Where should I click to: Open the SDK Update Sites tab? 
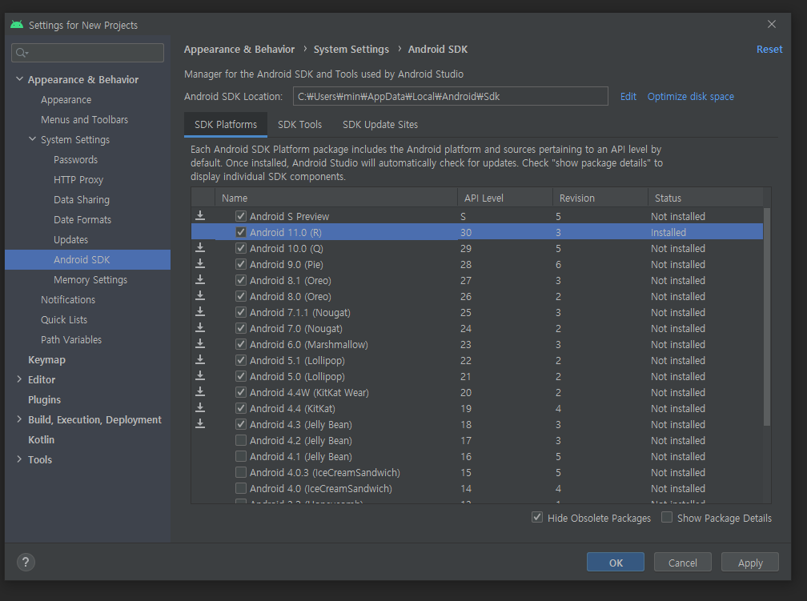pos(379,125)
